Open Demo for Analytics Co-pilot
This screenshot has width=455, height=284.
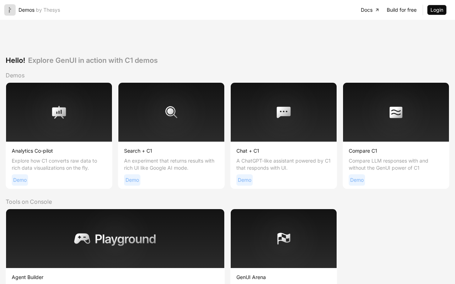pos(20,180)
